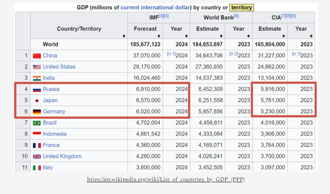Image resolution: width=330 pixels, height=194 pixels.
Task: Open note [n 2] in China's World Bank year
Action: click(x=234, y=54)
